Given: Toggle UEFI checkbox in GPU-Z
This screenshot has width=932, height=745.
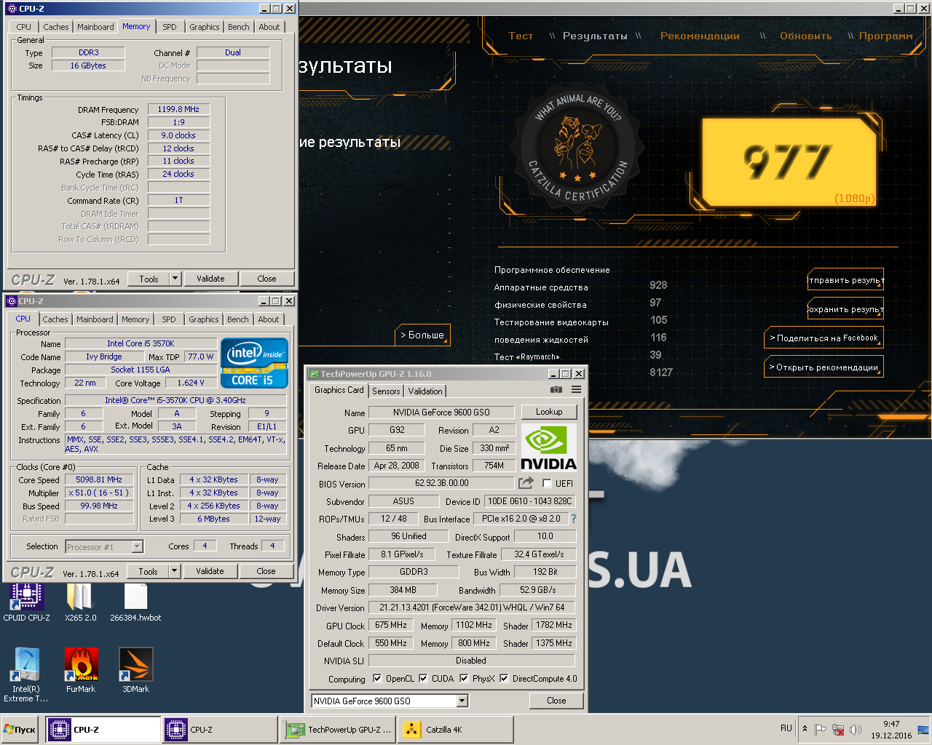Looking at the screenshot, I should coord(547,483).
